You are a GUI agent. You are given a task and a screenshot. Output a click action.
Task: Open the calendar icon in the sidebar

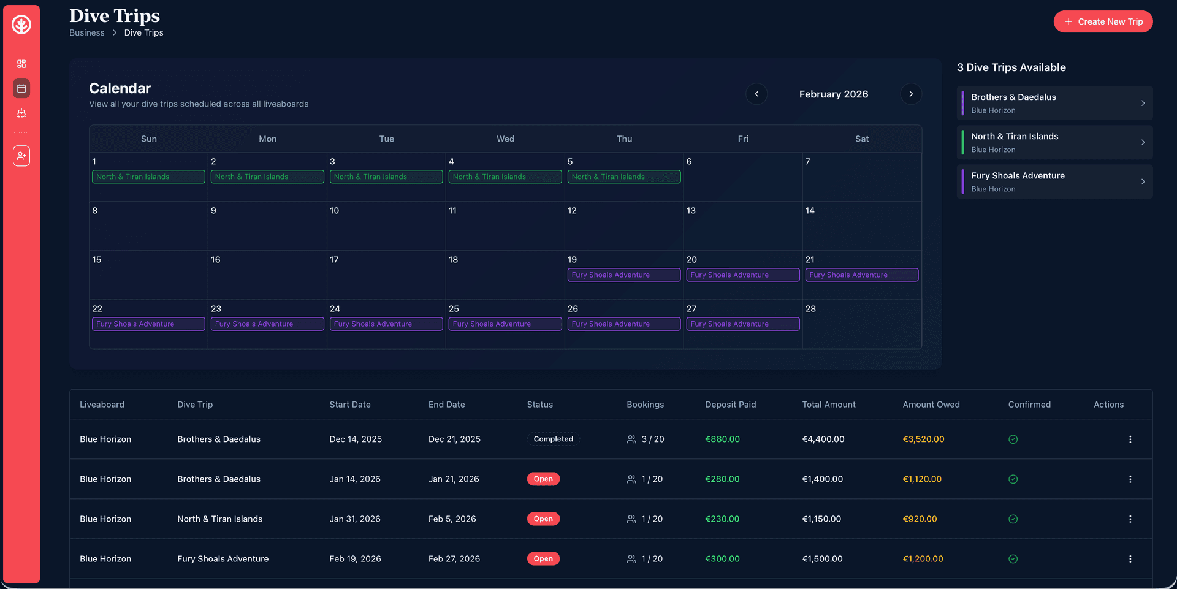(21, 88)
